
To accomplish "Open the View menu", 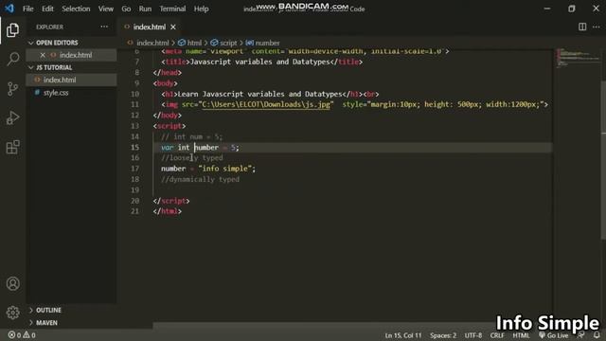I will coord(105,9).
